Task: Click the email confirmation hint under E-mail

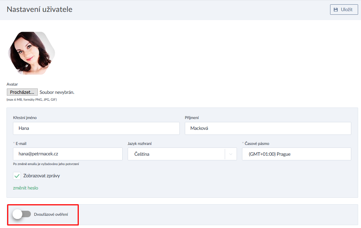Action: point(46,164)
